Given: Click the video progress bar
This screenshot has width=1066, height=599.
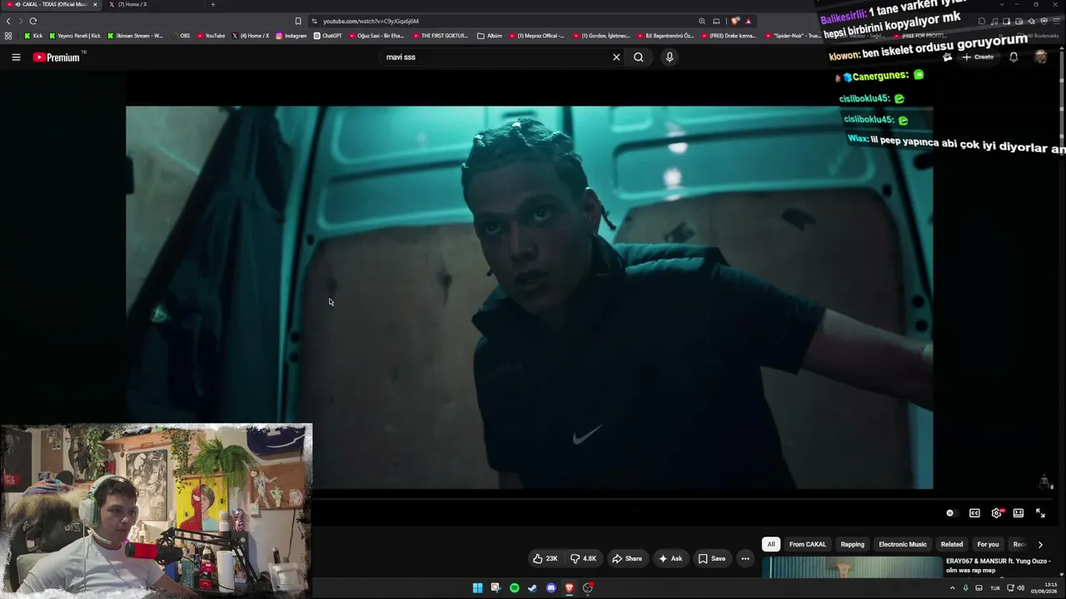Looking at the screenshot, I should 529,499.
